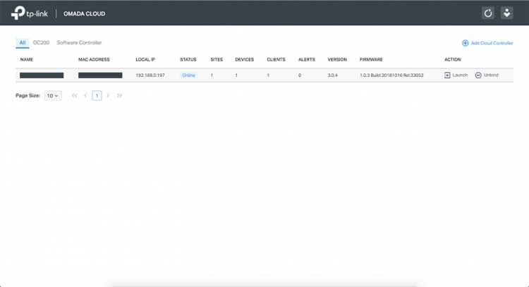Viewport: 529px width, 287px height.
Task: Select page number 1
Action: (97, 96)
